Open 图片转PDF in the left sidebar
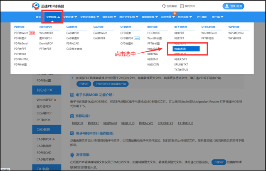Viewport: 266px width, 171px height. (x=44, y=107)
